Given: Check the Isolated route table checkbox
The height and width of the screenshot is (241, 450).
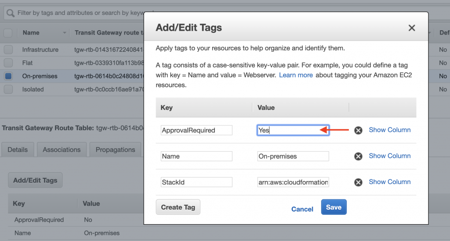Looking at the screenshot, I should [x=8, y=89].
